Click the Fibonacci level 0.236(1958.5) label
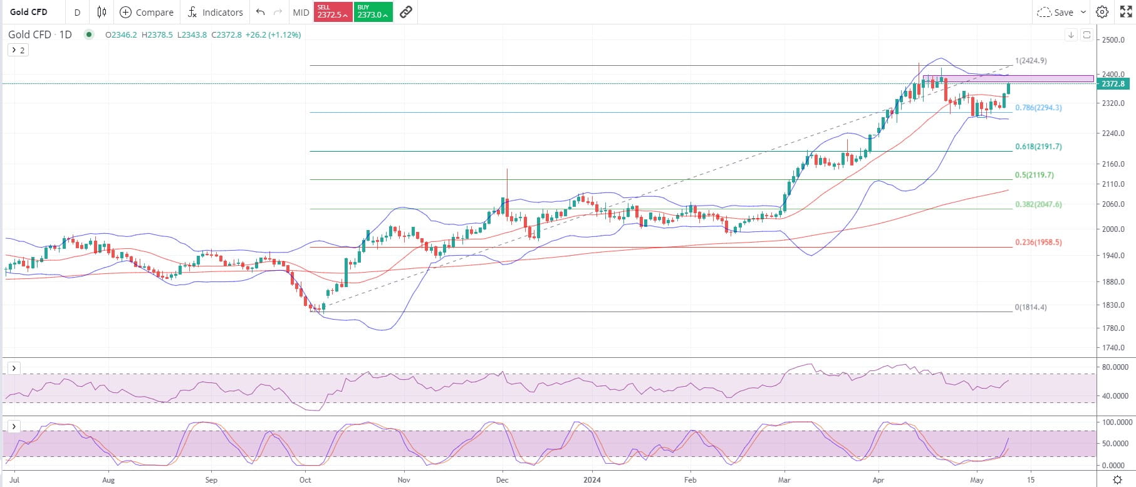This screenshot has height=487, width=1136. pyautogui.click(x=1038, y=242)
